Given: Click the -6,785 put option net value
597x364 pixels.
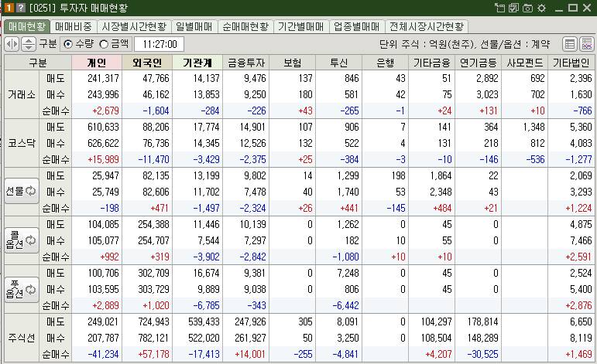Looking at the screenshot, I should 206,305.
